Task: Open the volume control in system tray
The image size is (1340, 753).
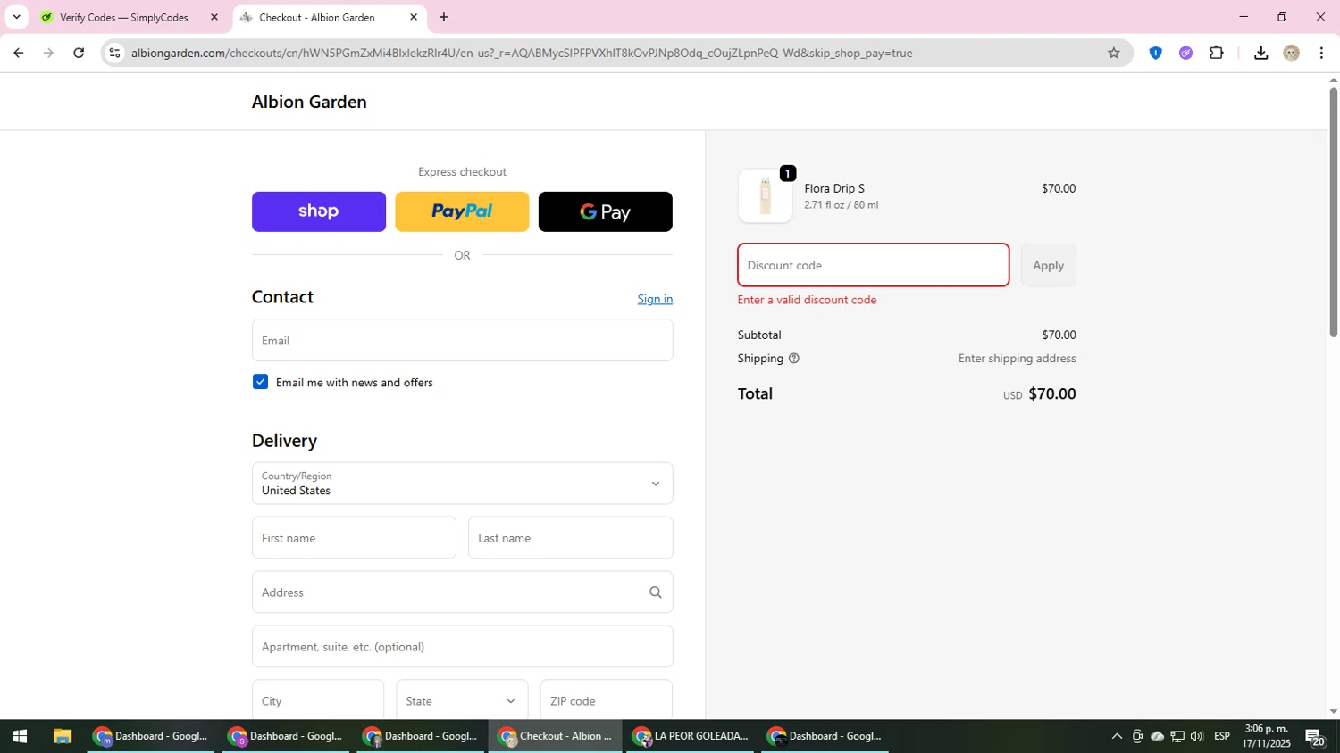Action: pos(1197,736)
